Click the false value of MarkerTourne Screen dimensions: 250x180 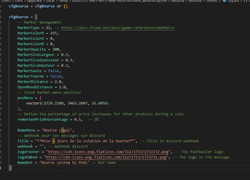coord(56,76)
